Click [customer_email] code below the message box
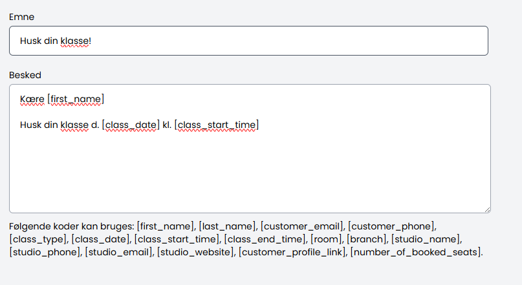 [302, 226]
